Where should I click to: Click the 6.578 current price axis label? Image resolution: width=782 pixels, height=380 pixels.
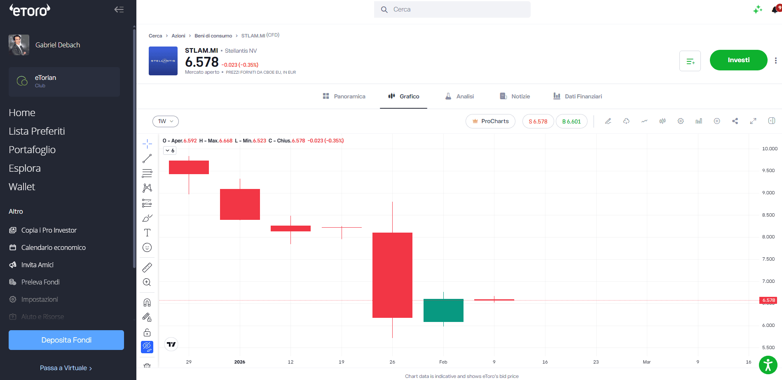(x=768, y=300)
